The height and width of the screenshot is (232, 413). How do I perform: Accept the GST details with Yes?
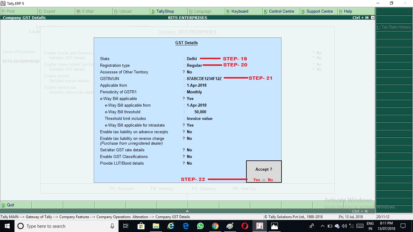257,180
